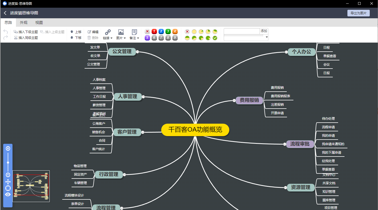Collapse the 费用报销 branch
Viewport: 378px width, 210px height.
point(234,100)
